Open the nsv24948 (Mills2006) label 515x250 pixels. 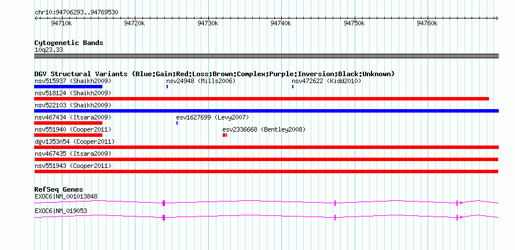coord(201,81)
